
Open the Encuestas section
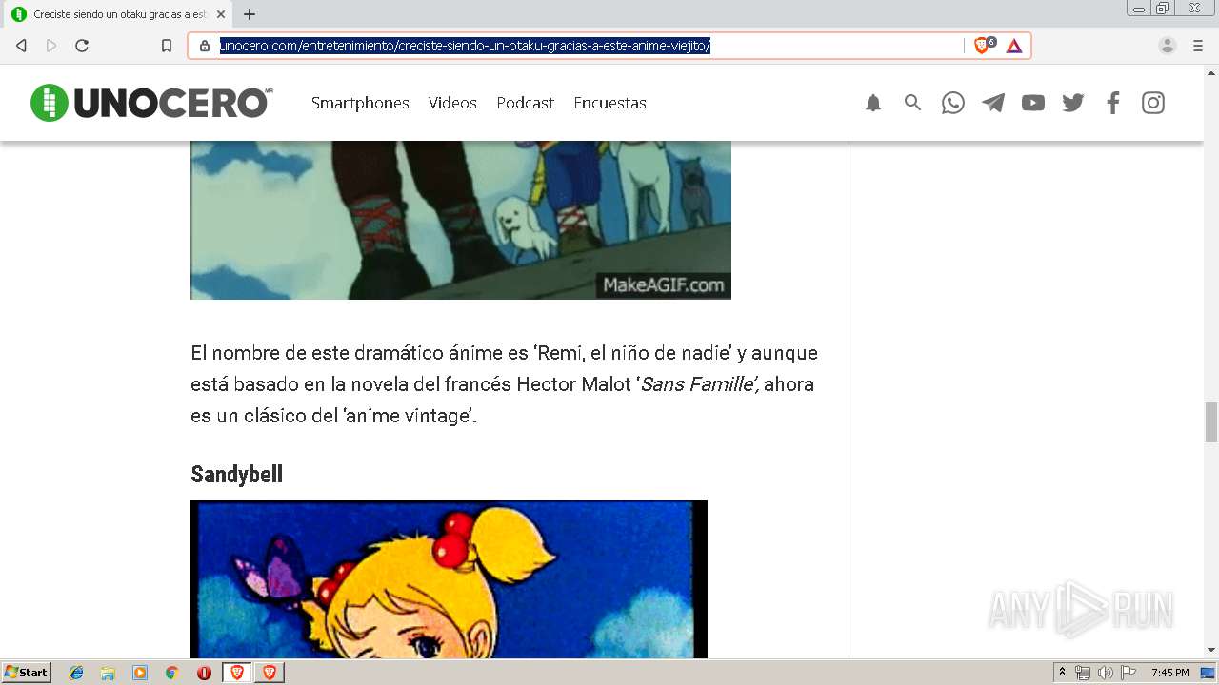pyautogui.click(x=609, y=103)
